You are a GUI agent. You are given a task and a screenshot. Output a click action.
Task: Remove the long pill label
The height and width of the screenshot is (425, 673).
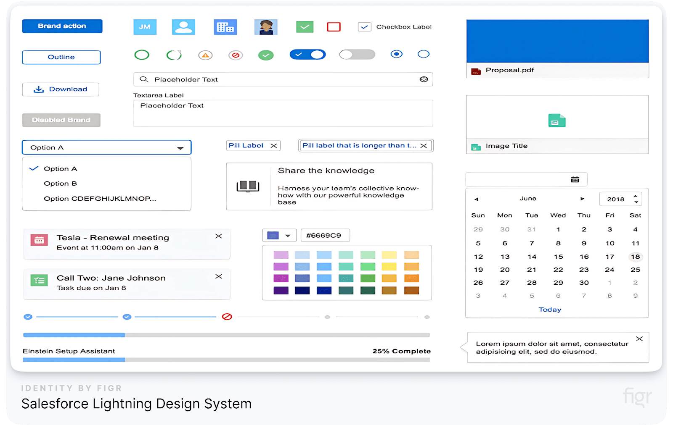[x=424, y=146]
